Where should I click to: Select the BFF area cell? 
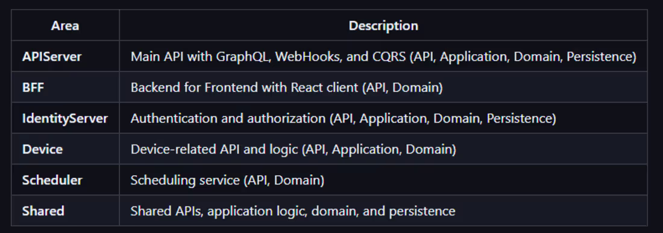65,87
